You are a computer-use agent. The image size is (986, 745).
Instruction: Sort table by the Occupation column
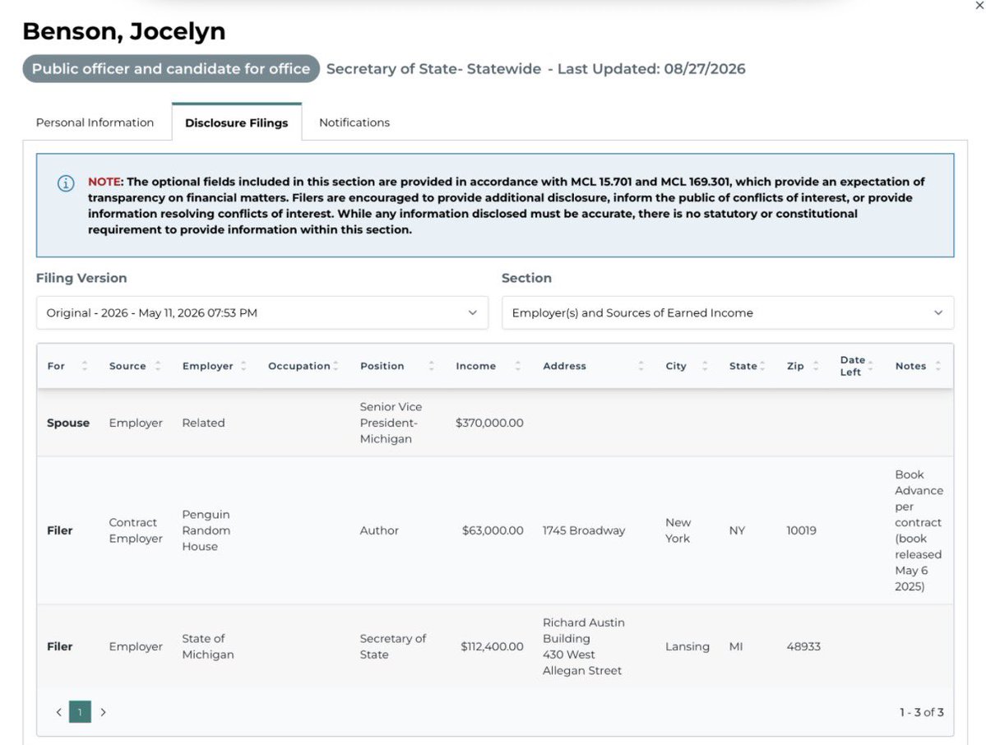tap(336, 366)
